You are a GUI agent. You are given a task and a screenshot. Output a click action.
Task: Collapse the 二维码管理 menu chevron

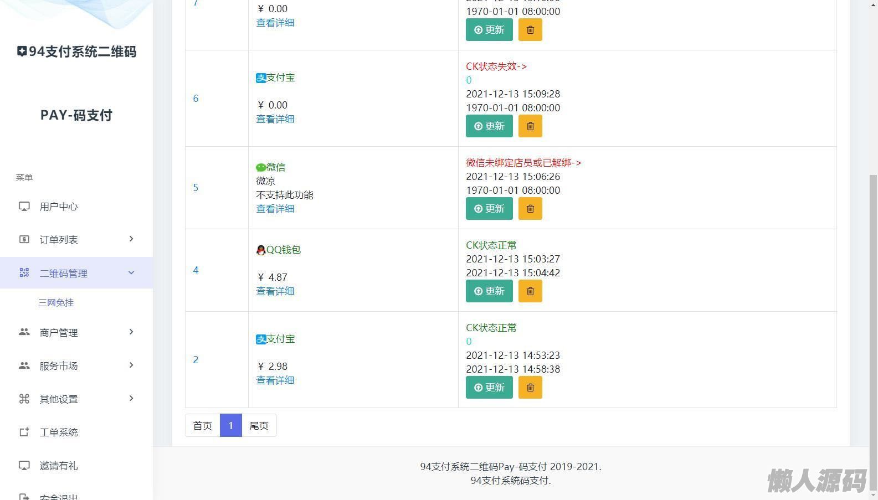(131, 272)
